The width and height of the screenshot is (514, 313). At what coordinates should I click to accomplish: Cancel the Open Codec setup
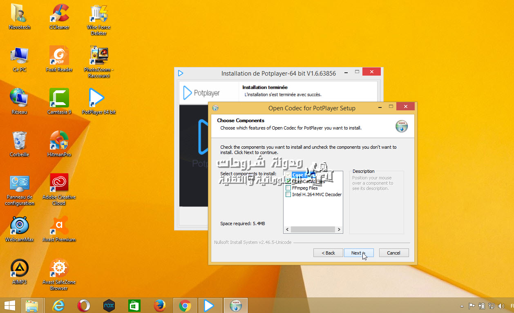[x=393, y=253]
